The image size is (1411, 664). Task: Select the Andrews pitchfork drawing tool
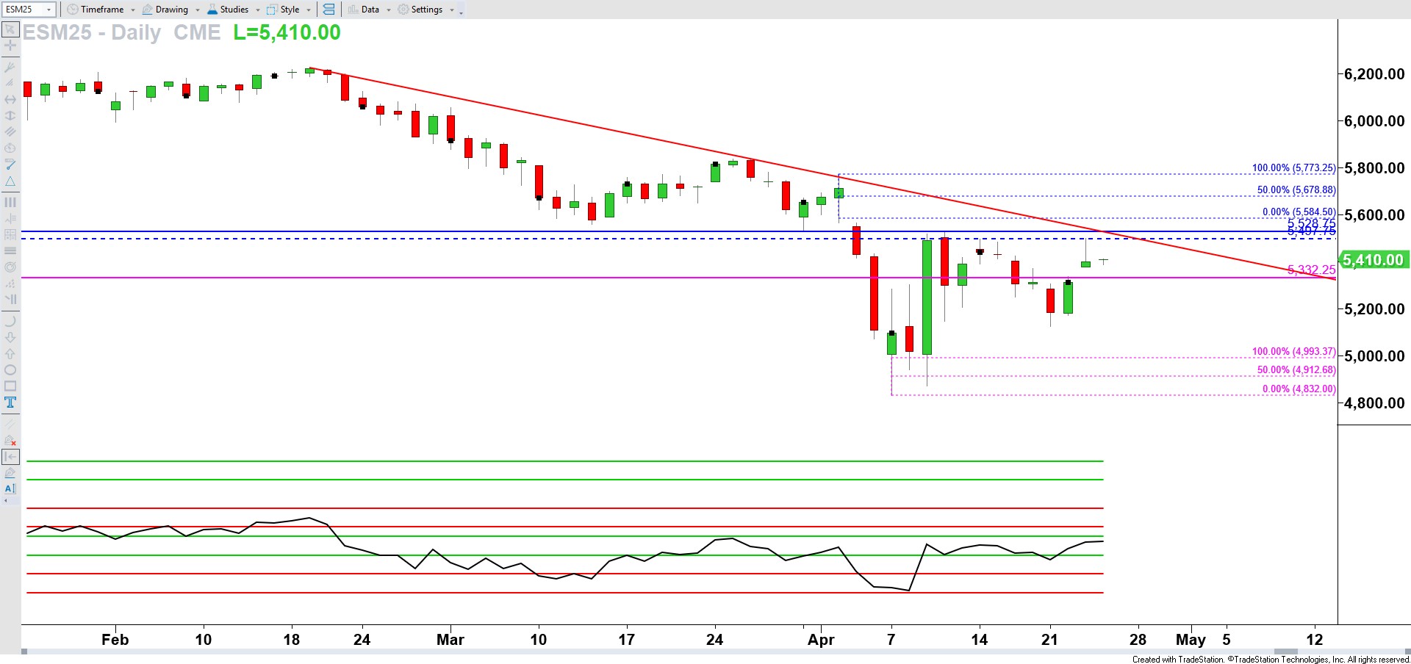[10, 67]
